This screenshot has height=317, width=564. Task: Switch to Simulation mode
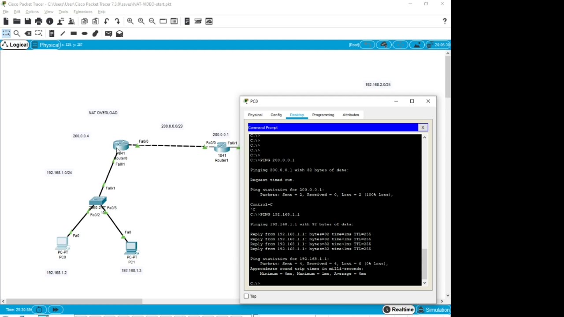point(434,310)
